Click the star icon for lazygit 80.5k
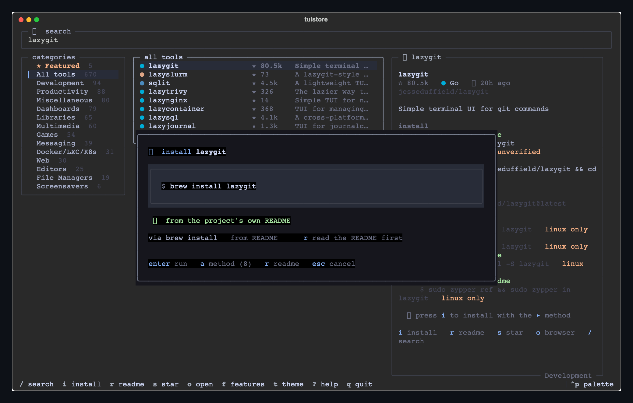The image size is (633, 403). (x=254, y=66)
